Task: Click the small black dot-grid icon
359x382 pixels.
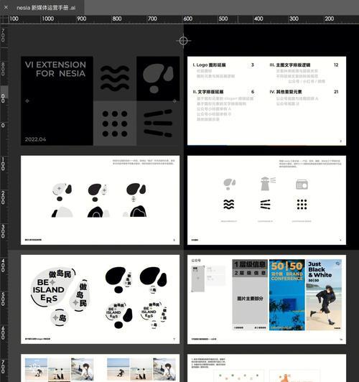Action: (302, 205)
